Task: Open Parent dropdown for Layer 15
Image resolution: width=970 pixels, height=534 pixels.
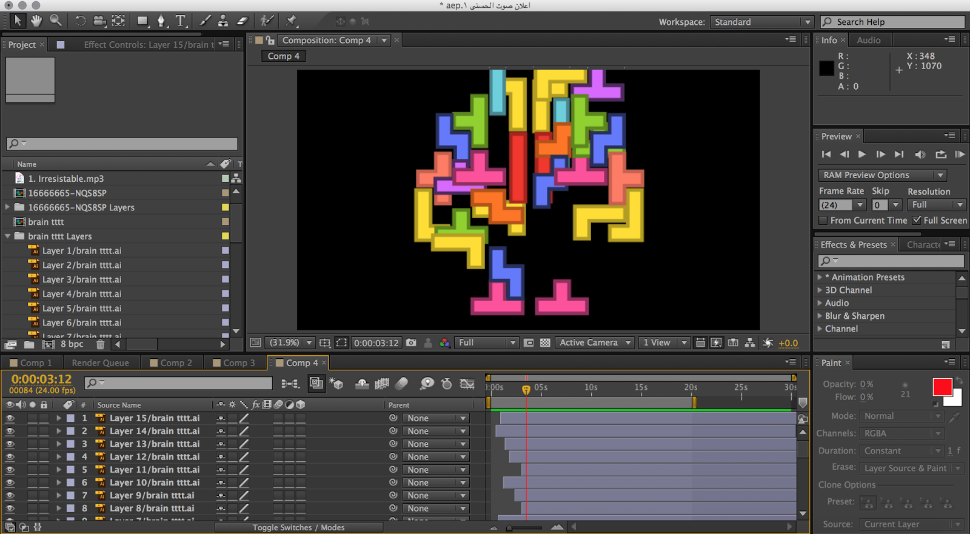Action: [436, 418]
